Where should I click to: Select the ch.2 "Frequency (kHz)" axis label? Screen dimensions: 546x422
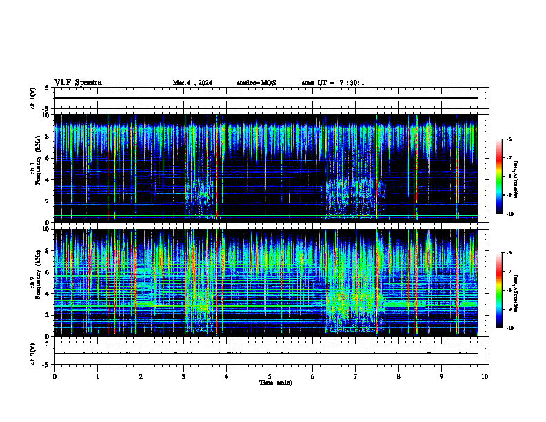coord(37,274)
